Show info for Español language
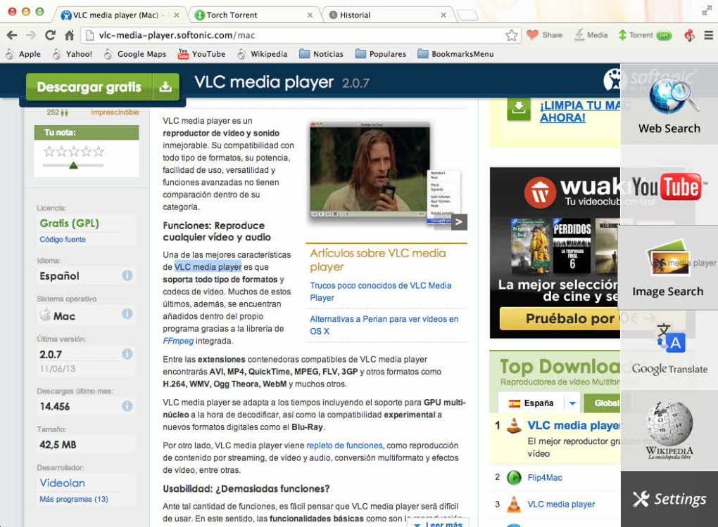Viewport: 718px width, 527px height. [x=127, y=275]
